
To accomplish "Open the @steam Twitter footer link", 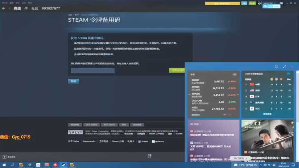I will [x=158, y=141].
